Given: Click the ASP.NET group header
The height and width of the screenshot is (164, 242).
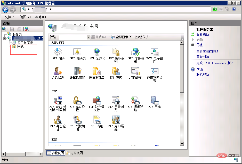Looking at the screenshot, I should point(58,43).
